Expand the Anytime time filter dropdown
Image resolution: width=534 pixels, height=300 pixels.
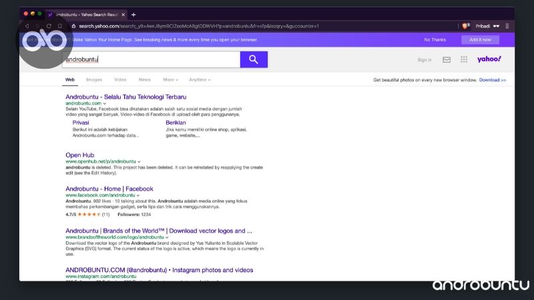pyautogui.click(x=200, y=79)
